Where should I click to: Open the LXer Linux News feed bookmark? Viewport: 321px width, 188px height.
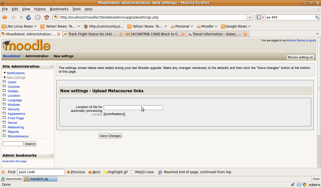click(x=19, y=26)
